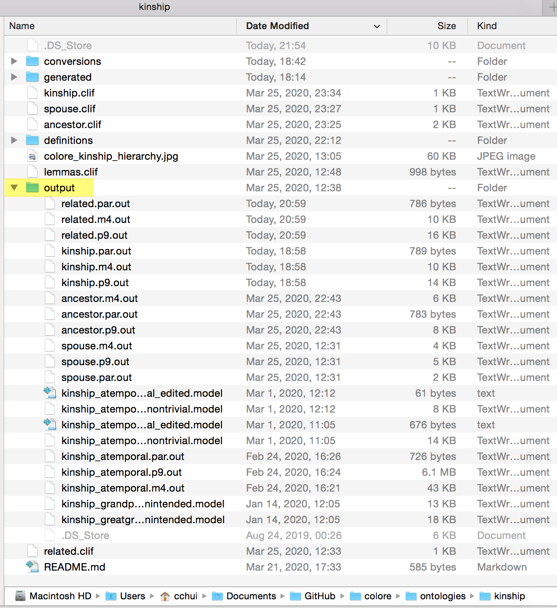Screen dimensions: 557x608
Task: Expand the definitions folder disclosure triangle
Action: click(x=14, y=140)
